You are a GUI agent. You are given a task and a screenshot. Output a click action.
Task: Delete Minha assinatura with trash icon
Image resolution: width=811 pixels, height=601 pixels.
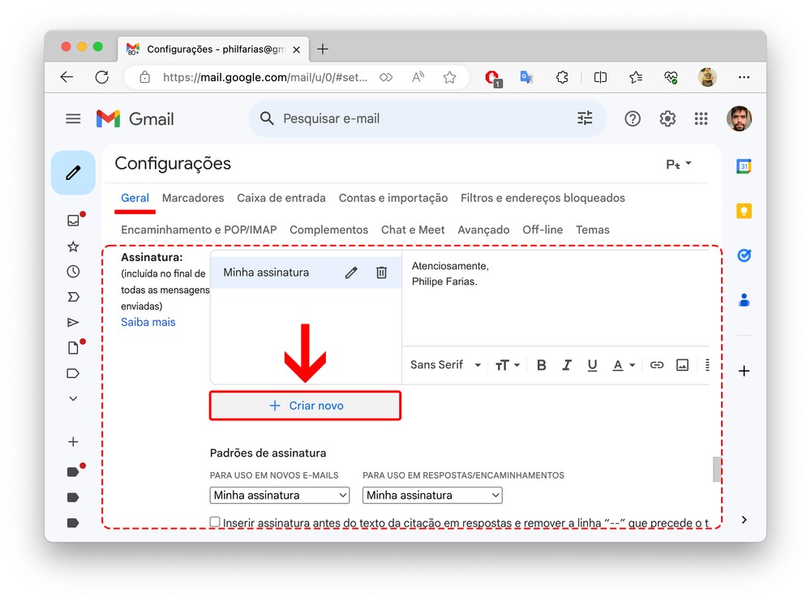[381, 273]
